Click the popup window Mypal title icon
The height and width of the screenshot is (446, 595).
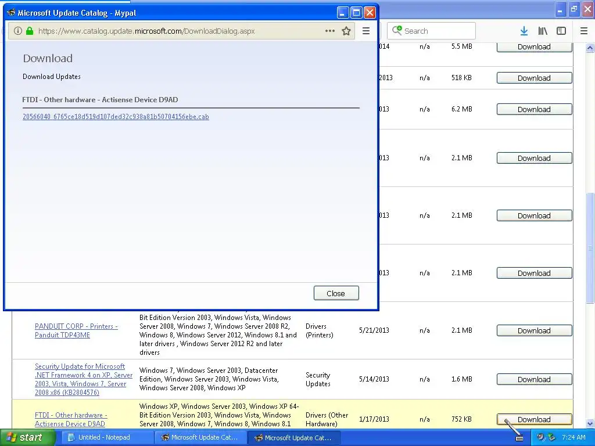[x=11, y=13]
